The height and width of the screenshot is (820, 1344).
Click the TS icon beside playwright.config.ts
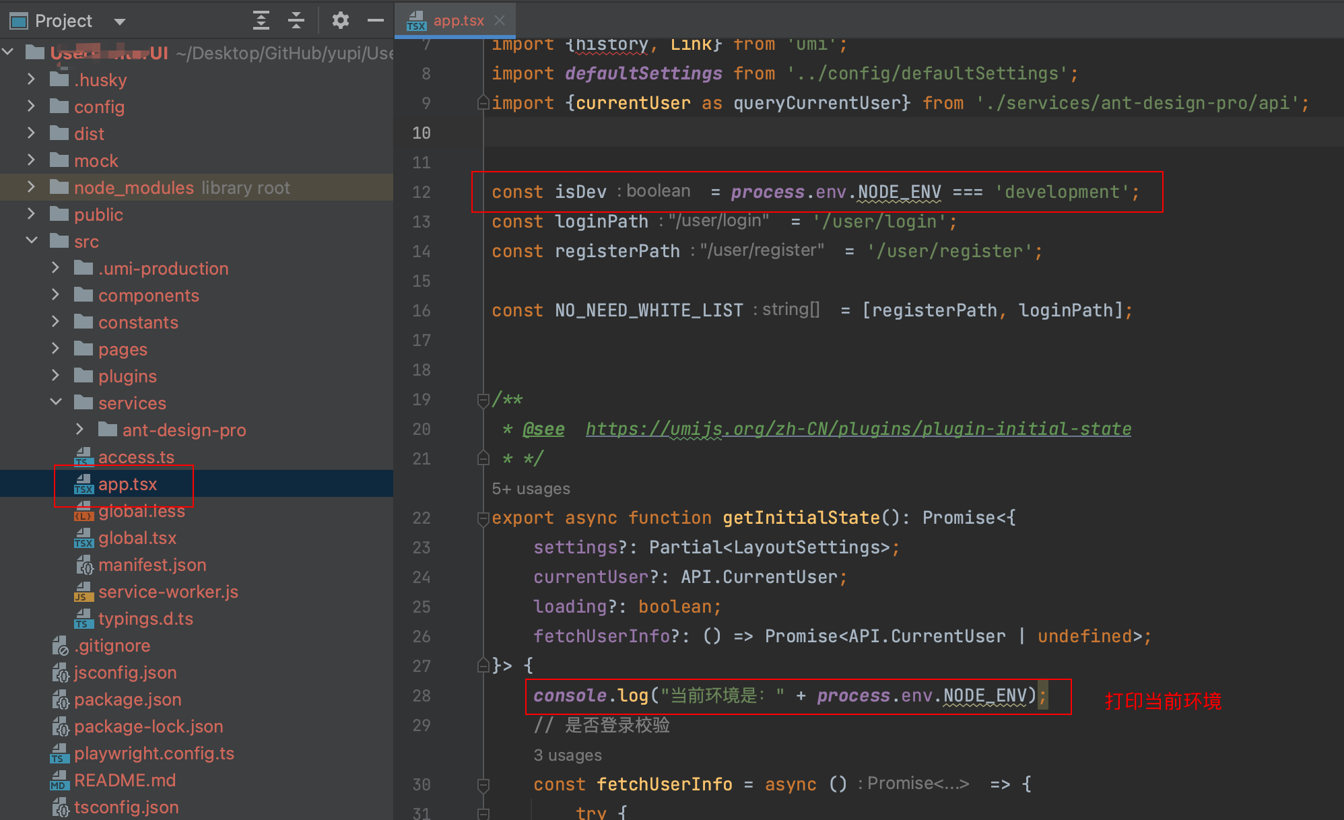point(59,753)
